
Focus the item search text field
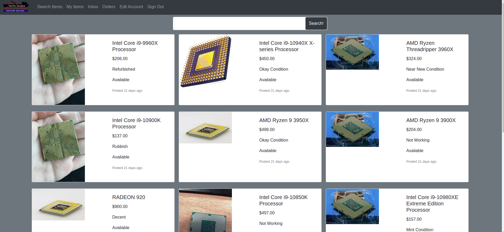(x=239, y=23)
